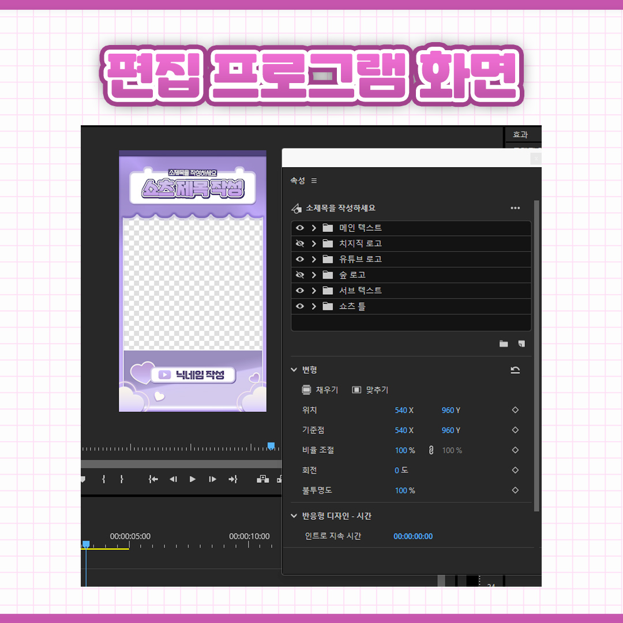The image size is (623, 623).
Task: Click the monitor zoom scroll bar
Action: [181, 464]
